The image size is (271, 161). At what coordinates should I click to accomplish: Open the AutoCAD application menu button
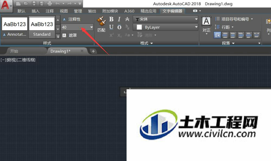6,6
